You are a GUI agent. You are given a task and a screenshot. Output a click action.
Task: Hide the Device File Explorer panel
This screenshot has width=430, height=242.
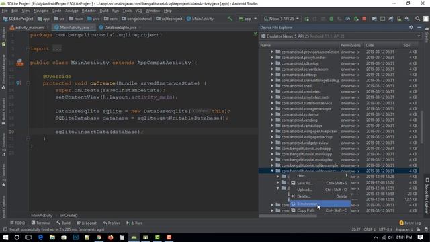419,27
